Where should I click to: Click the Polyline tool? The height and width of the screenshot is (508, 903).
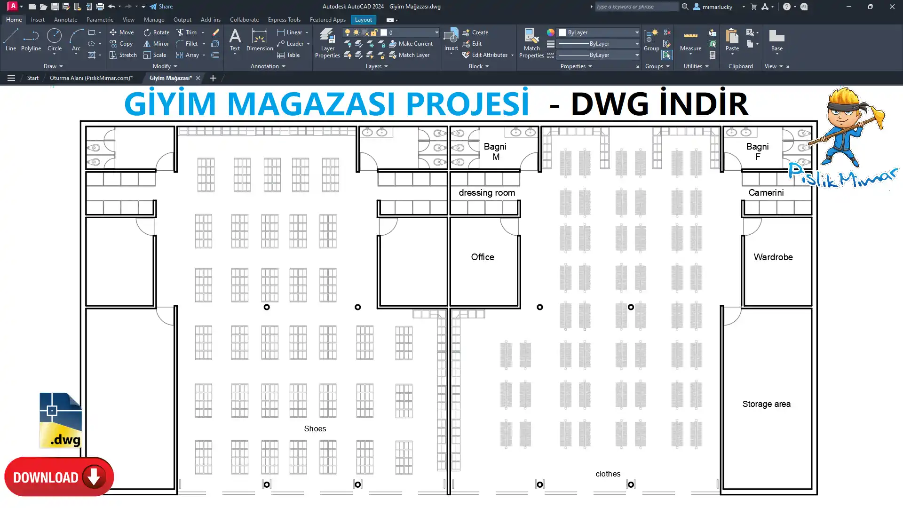(31, 39)
